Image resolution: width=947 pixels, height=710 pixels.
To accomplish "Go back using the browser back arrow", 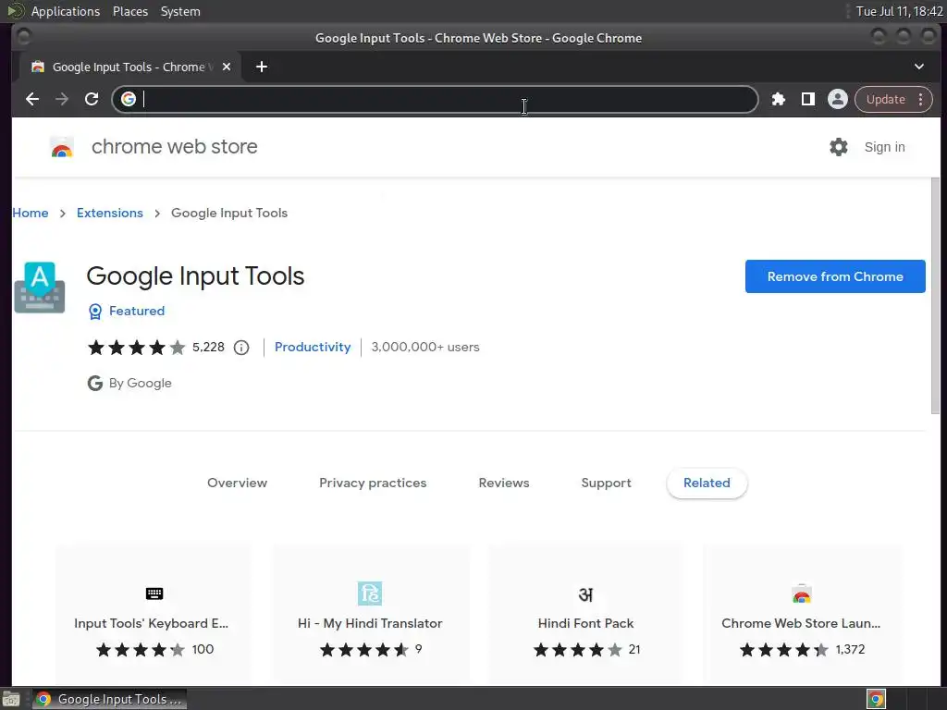I will [32, 99].
